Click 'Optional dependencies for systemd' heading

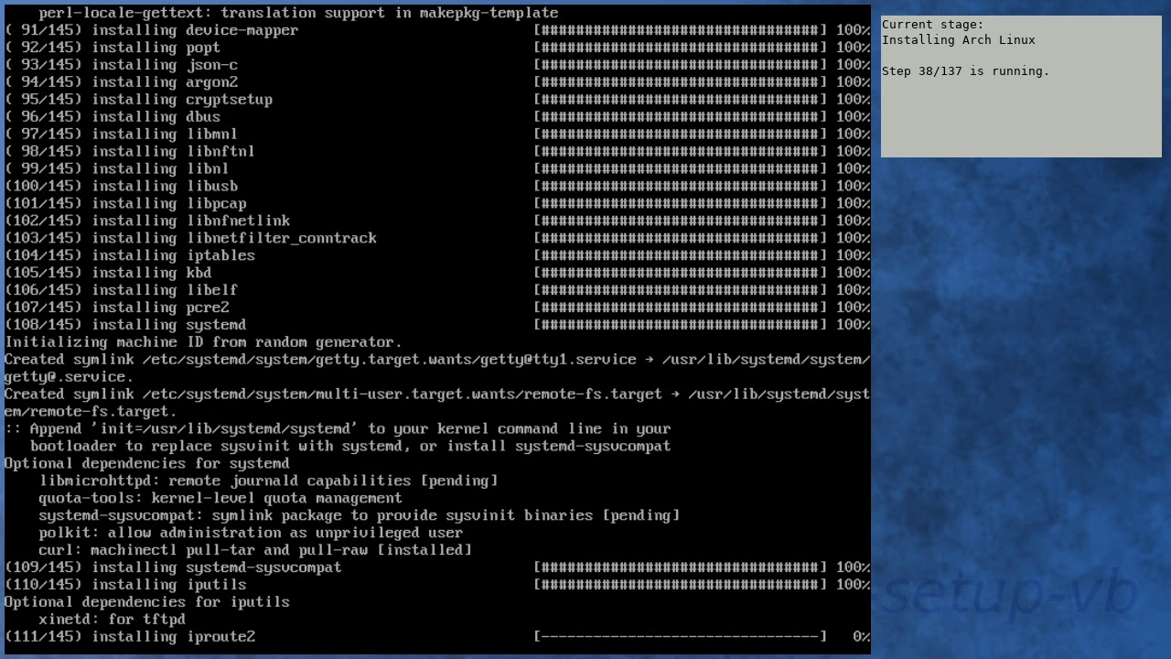tap(146, 464)
